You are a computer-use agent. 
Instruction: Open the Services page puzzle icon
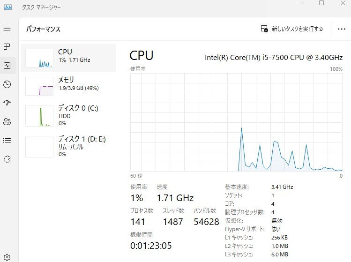[x=7, y=159]
